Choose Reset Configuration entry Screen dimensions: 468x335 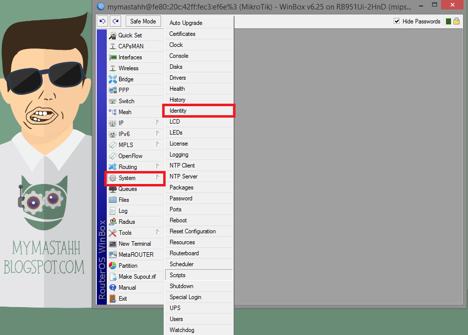[199, 231]
